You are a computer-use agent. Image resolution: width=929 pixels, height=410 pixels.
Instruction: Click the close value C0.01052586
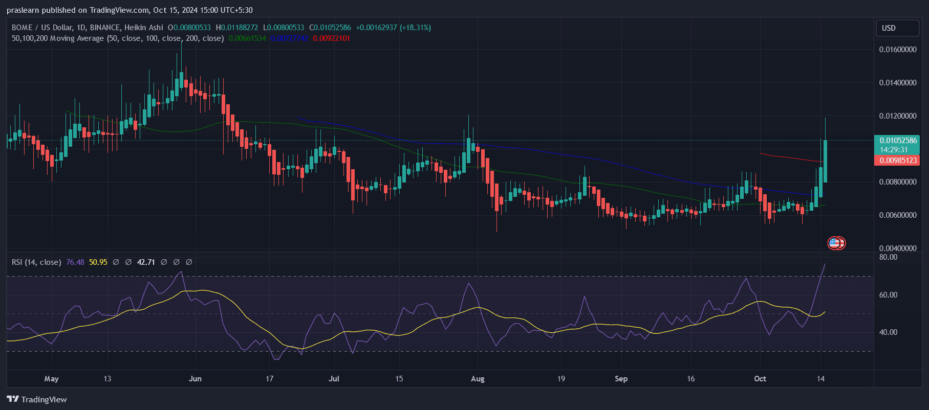[x=330, y=28]
